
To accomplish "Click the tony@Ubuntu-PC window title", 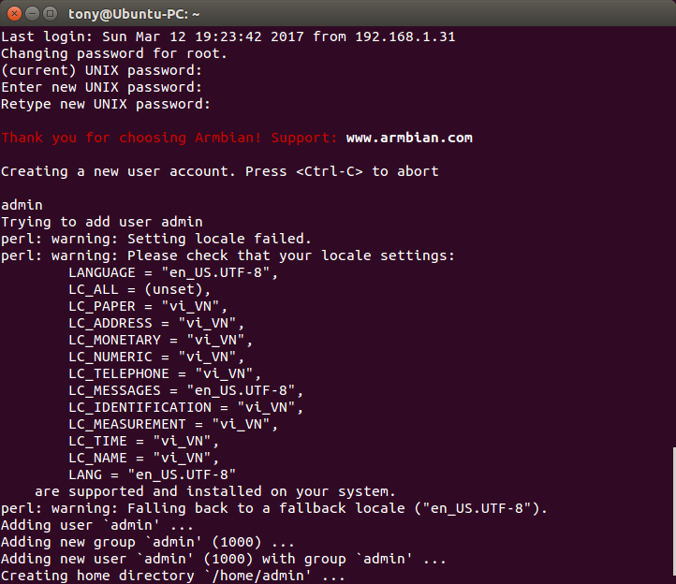I will [134, 14].
